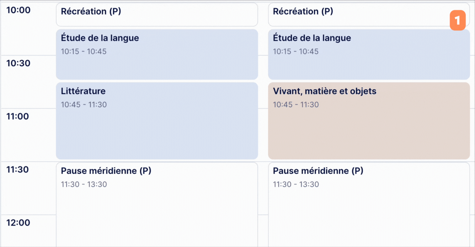Screen dimensions: 475x247
Task: Click the 10:45 - 11:30 time under Littérature
Action: coord(84,105)
